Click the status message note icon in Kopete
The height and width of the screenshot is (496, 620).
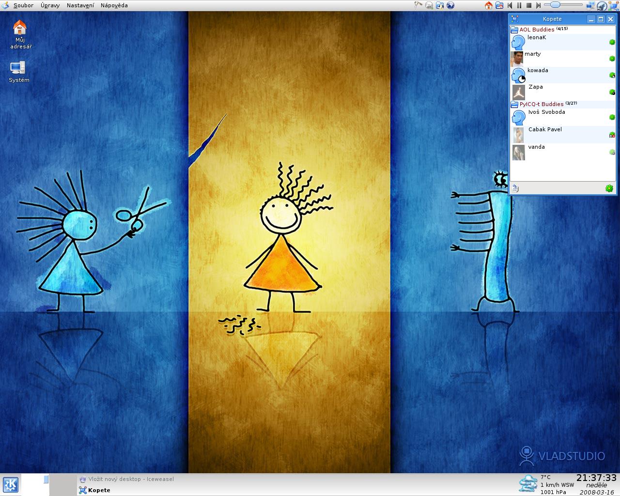click(515, 188)
